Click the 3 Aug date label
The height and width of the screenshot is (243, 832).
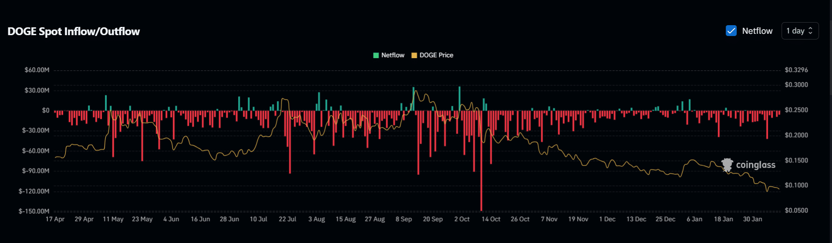pos(317,219)
